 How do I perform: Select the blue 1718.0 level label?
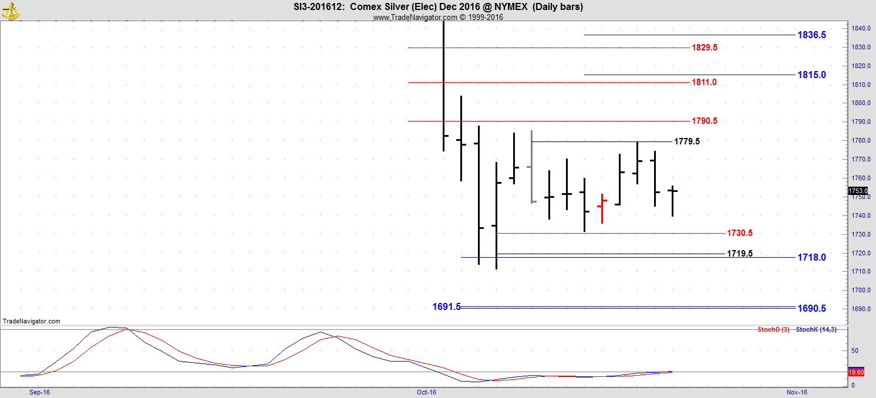(x=811, y=258)
